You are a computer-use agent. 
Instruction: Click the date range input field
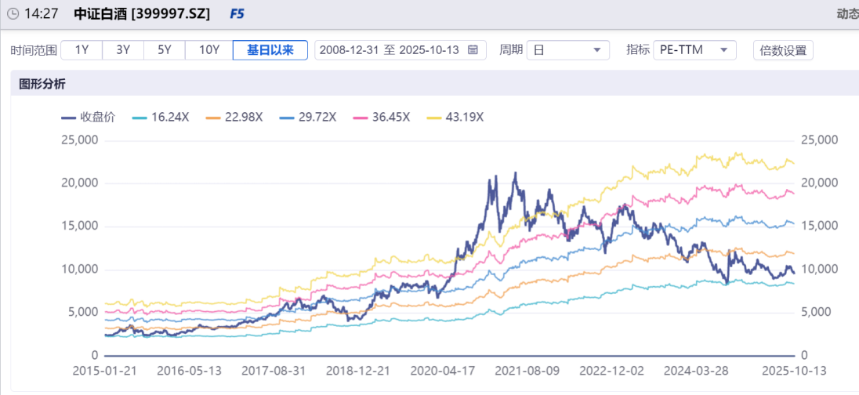click(x=392, y=50)
